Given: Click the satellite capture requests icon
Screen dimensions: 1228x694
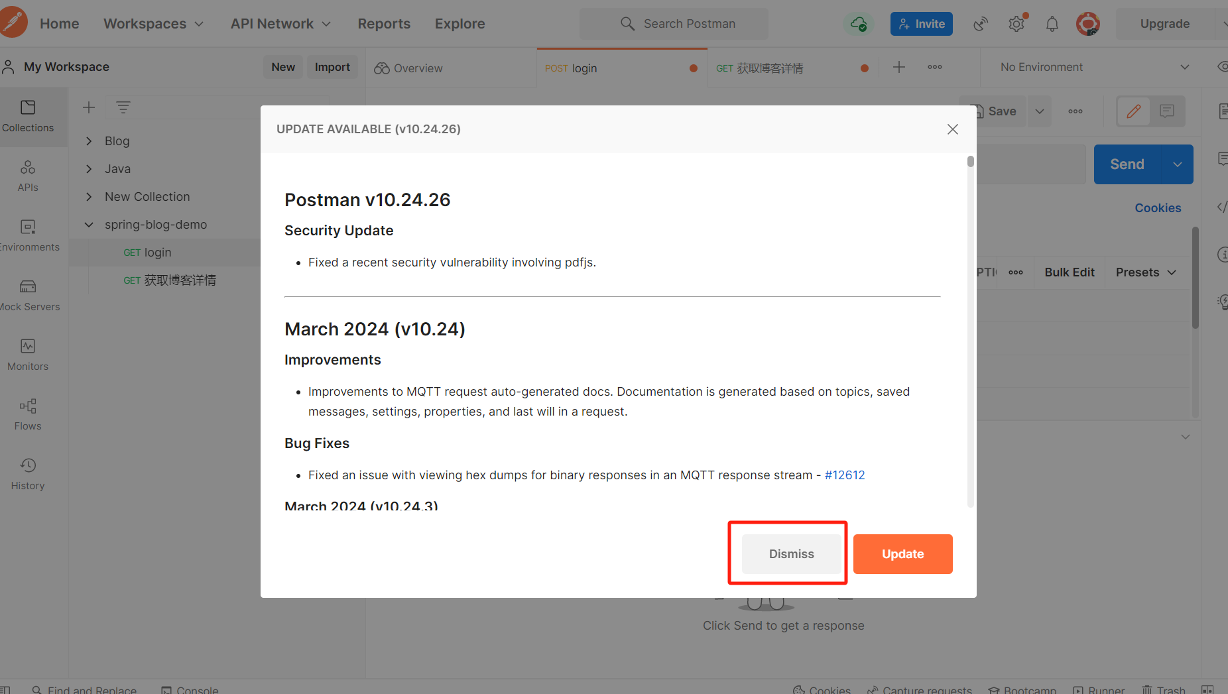Looking at the screenshot, I should (x=980, y=24).
